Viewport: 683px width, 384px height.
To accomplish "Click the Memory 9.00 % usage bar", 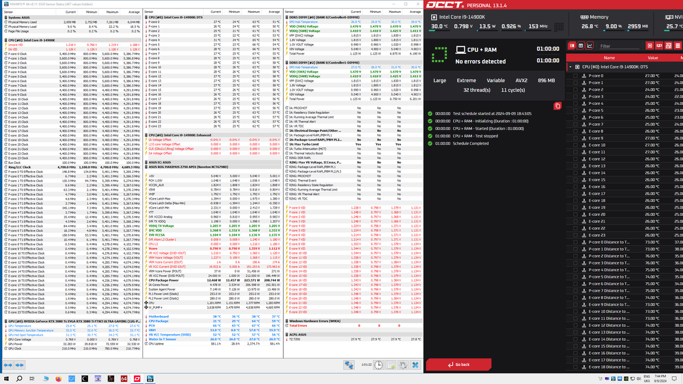I will click(x=614, y=30).
